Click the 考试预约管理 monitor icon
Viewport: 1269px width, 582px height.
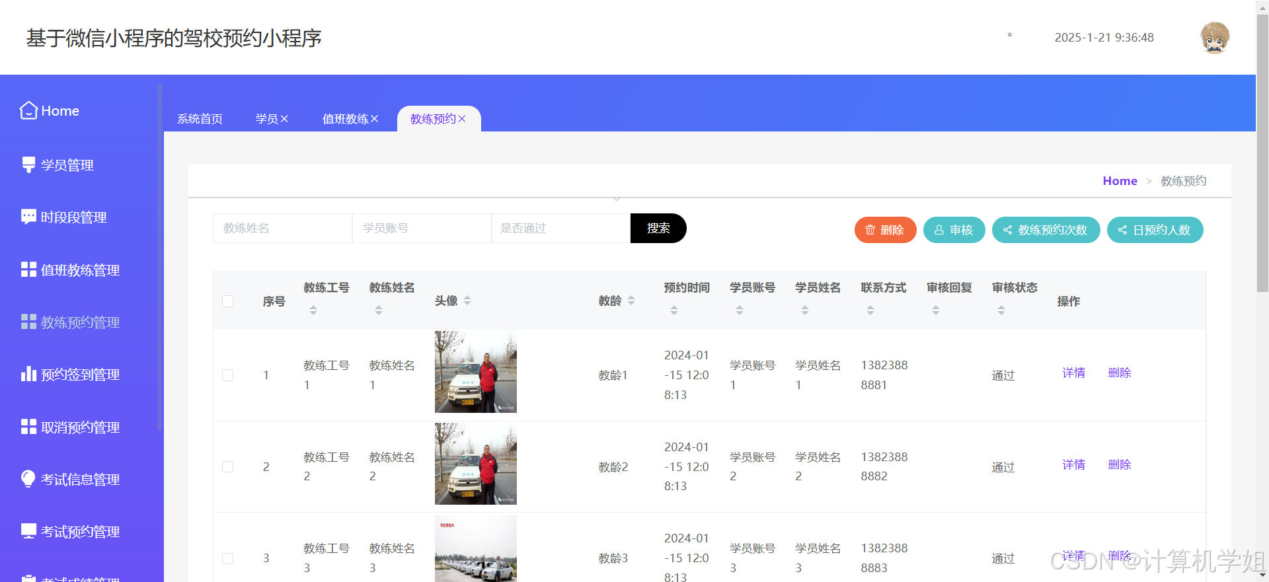(x=28, y=531)
